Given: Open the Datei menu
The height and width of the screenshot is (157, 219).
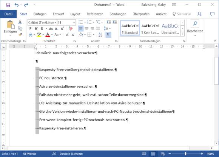Looking at the screenshot, I should click(x=8, y=14).
